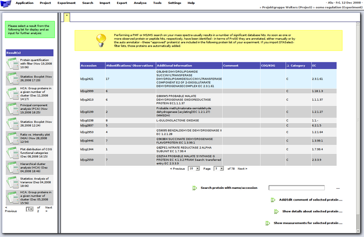Select table row with accession lcl|cg2999

click(x=208, y=91)
